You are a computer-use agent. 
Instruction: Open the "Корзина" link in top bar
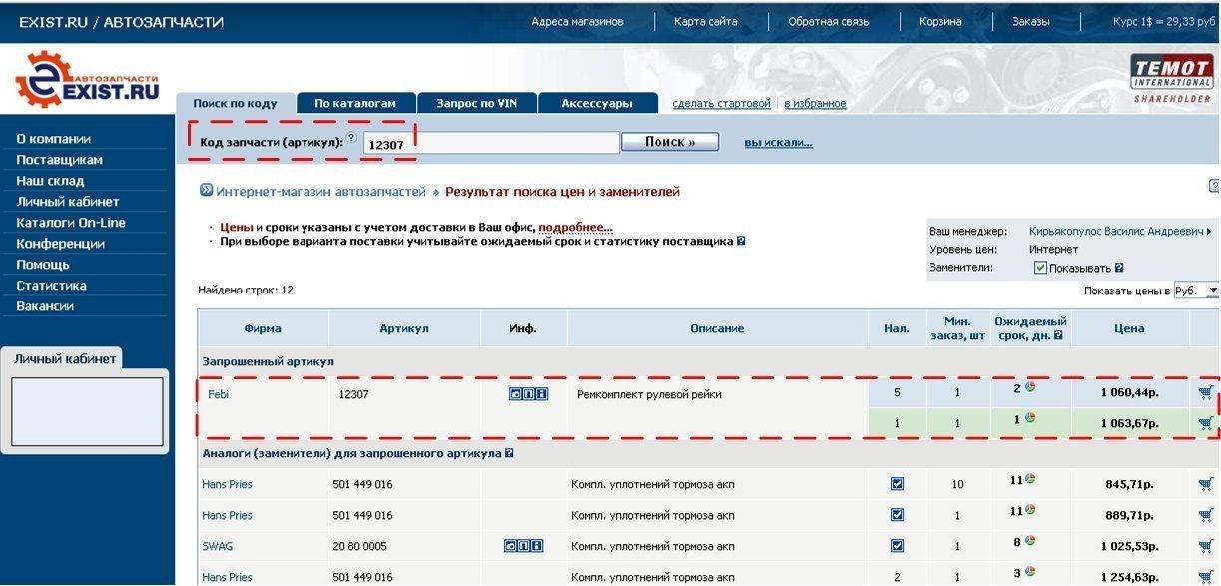coord(940,22)
